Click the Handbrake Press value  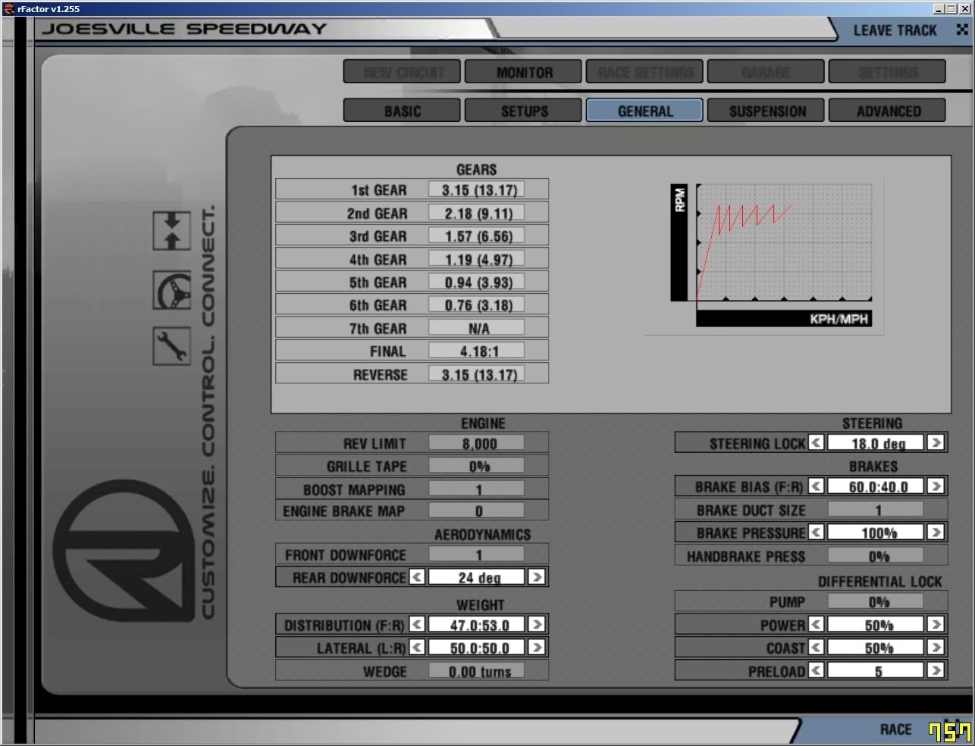pyautogui.click(x=876, y=556)
